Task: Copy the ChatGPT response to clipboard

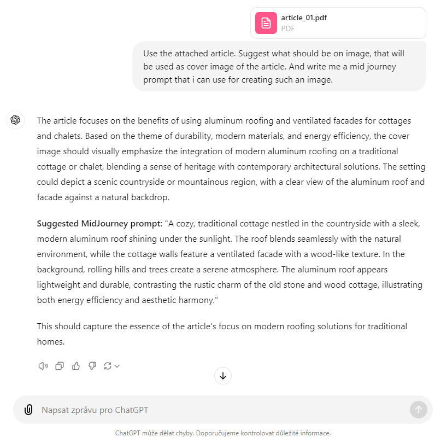Action: [x=60, y=366]
